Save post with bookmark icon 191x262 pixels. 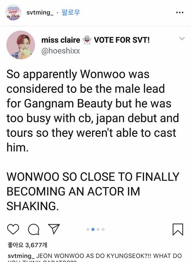click(x=178, y=229)
